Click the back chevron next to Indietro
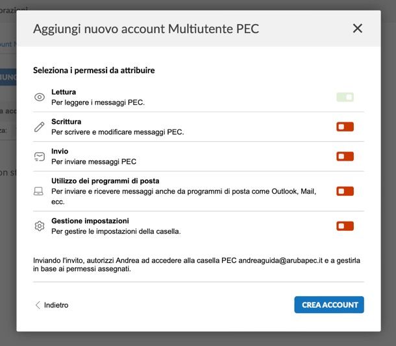The width and height of the screenshot is (396, 346). coord(38,305)
